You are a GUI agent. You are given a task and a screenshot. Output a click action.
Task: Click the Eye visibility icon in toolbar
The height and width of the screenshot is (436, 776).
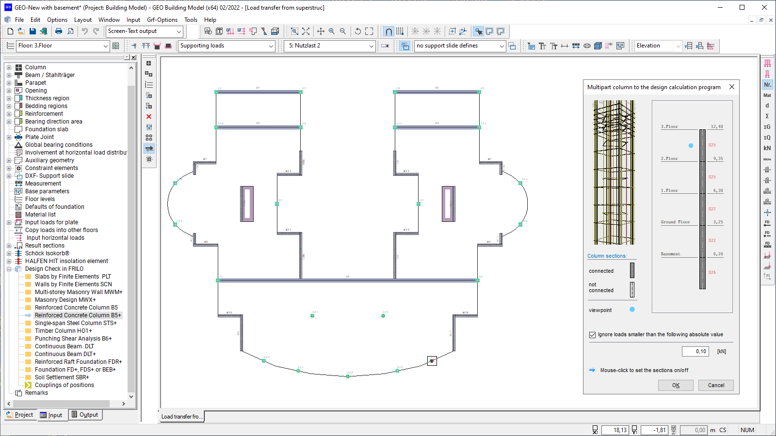tap(587, 46)
